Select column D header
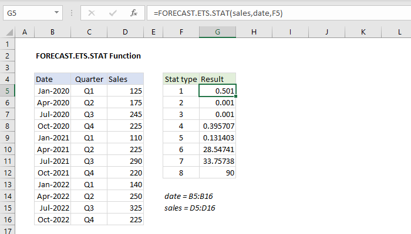Screen dimensions: 411x234 tap(125, 32)
